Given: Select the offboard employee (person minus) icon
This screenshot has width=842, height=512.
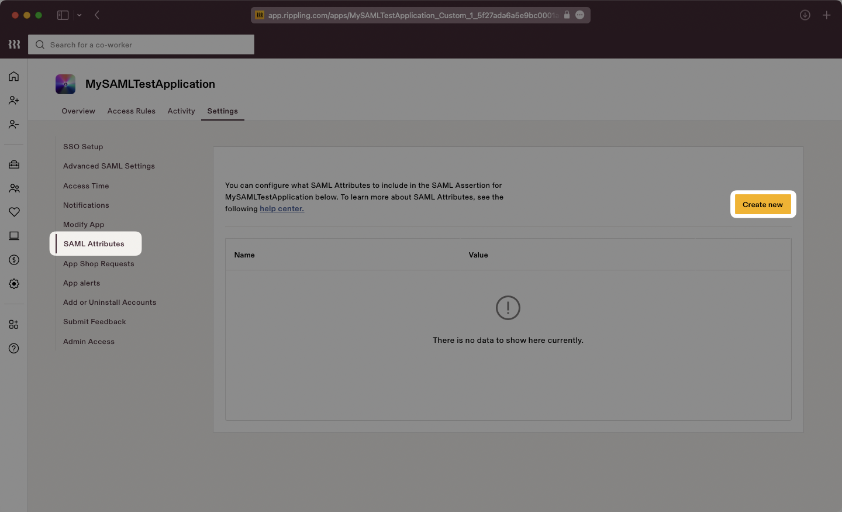Looking at the screenshot, I should (x=13, y=124).
